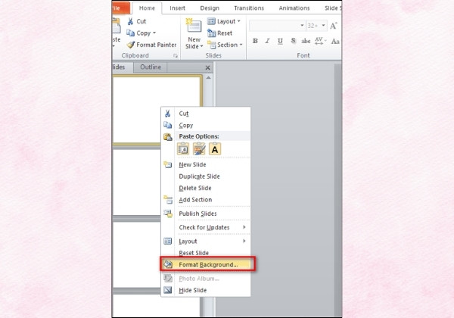Expand the Section dropdown arrow
Screen dimensions: 454x318
[241, 45]
